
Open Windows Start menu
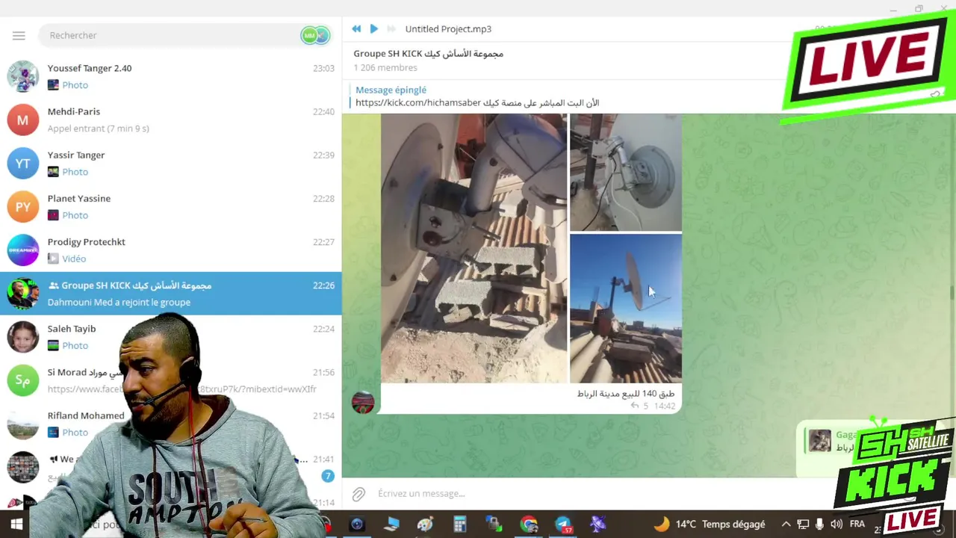click(16, 524)
